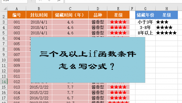
Task: Select cell with ID 004
Action: point(17,38)
